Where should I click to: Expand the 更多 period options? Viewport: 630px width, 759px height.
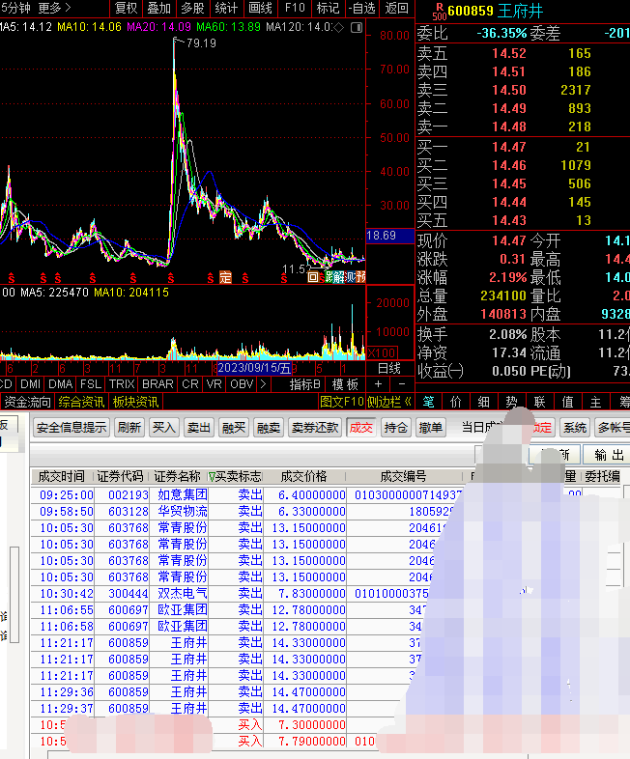click(54, 8)
